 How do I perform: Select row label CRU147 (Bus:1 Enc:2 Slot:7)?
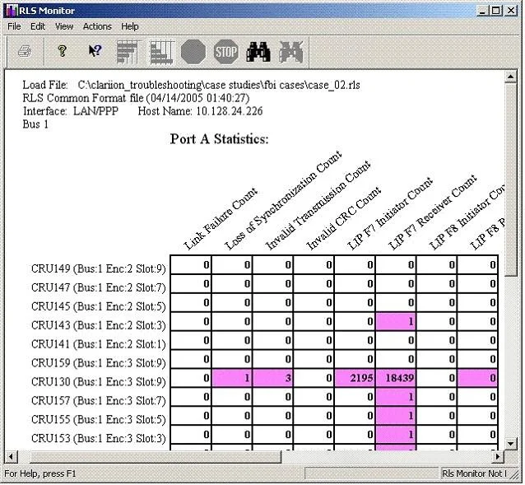click(x=99, y=287)
